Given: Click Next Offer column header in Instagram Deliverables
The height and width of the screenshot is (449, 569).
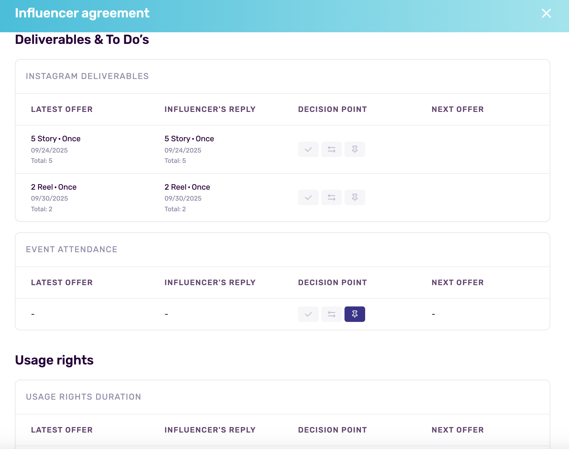Looking at the screenshot, I should (457, 109).
